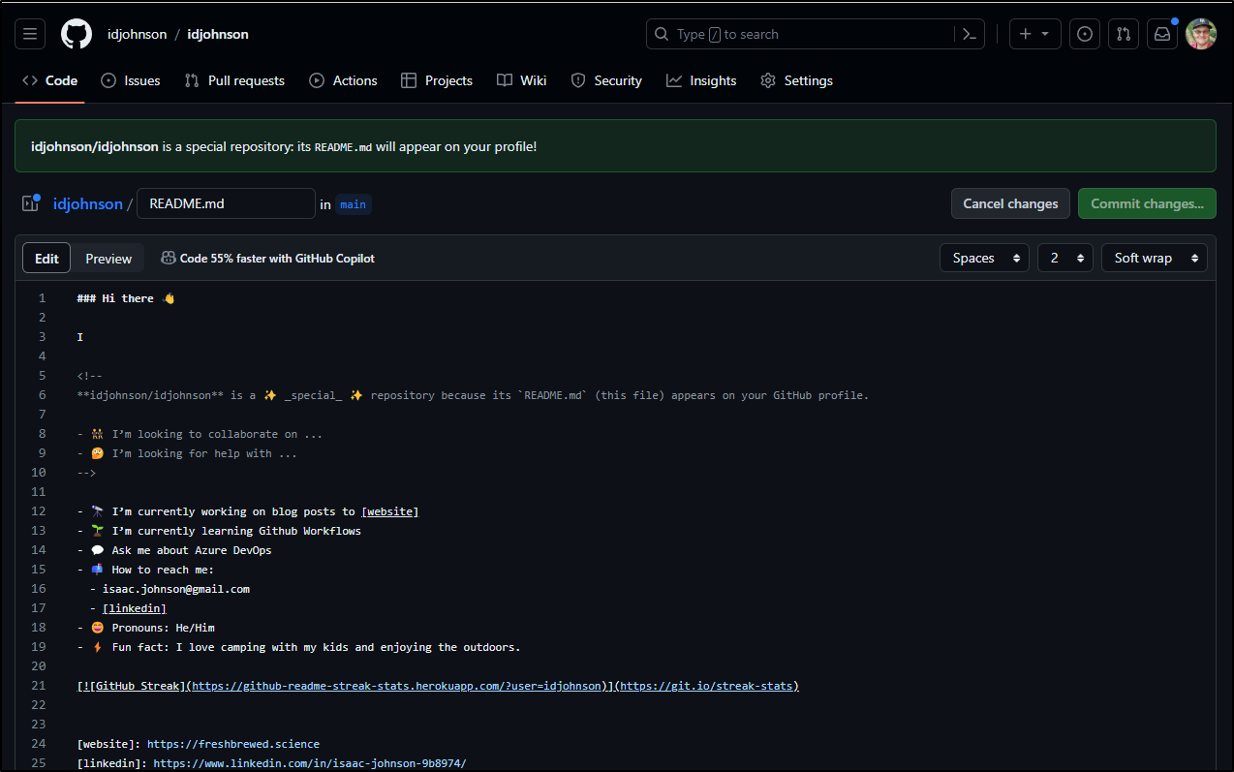Screen dimensions: 1234x772
Task: Open the Insights tab
Action: pyautogui.click(x=701, y=80)
